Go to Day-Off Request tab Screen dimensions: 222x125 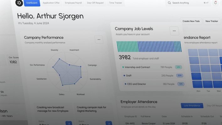click(x=95, y=3)
